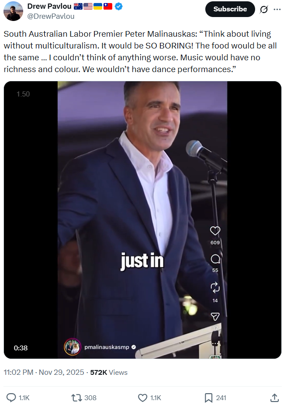Image resolution: width=287 pixels, height=408 pixels.
Task: View the 572K Views analytics
Action: [x=109, y=372]
